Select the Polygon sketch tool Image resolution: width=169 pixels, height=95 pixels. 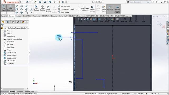coord(22,13)
